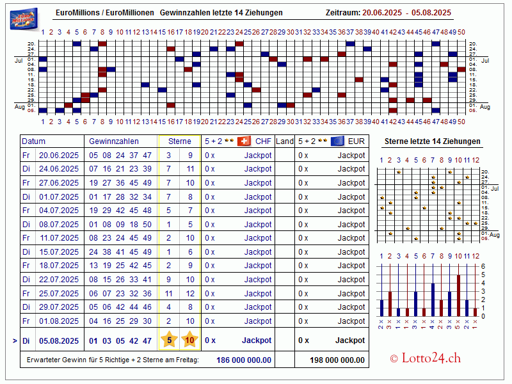This screenshot has height=384, width=512.
Task: Click winning numbers 04 16 25 29 30
Action: pos(120,321)
